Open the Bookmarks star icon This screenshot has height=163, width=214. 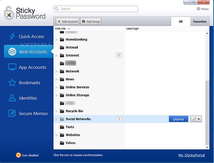[x=12, y=83]
